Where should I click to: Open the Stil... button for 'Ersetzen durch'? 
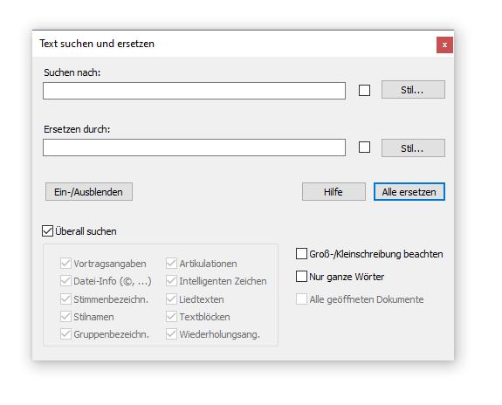point(413,148)
